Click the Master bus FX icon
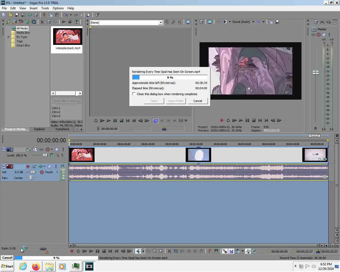The width and height of the screenshot is (340, 272). click(x=314, y=35)
